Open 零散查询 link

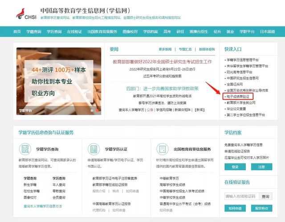pyautogui.click(x=59, y=191)
